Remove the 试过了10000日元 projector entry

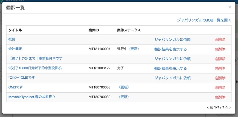point(220,69)
